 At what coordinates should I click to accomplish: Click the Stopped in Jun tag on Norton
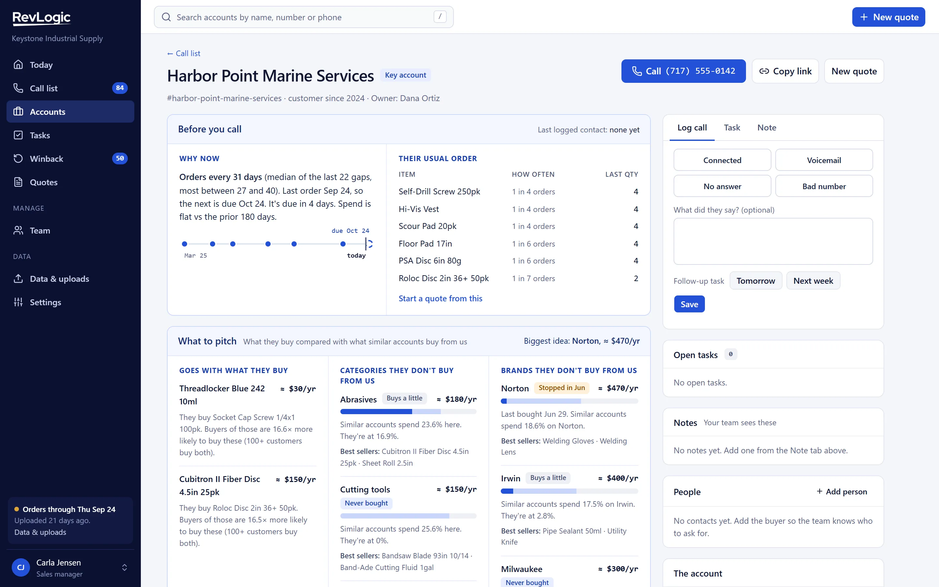tap(561, 388)
